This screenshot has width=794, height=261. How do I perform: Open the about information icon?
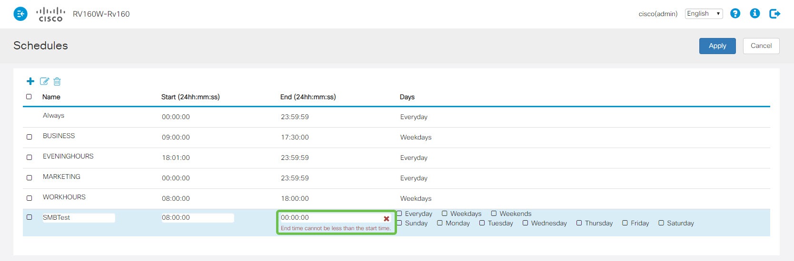tap(754, 14)
